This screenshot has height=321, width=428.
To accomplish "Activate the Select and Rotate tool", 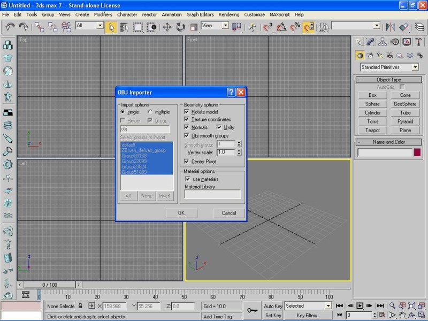I will pyautogui.click(x=180, y=27).
